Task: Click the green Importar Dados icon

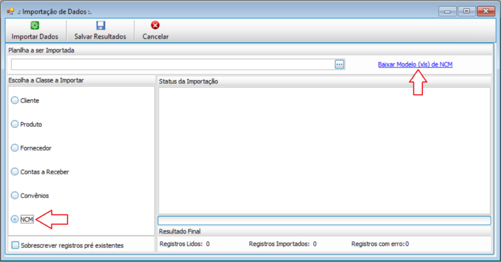Action: tap(35, 25)
